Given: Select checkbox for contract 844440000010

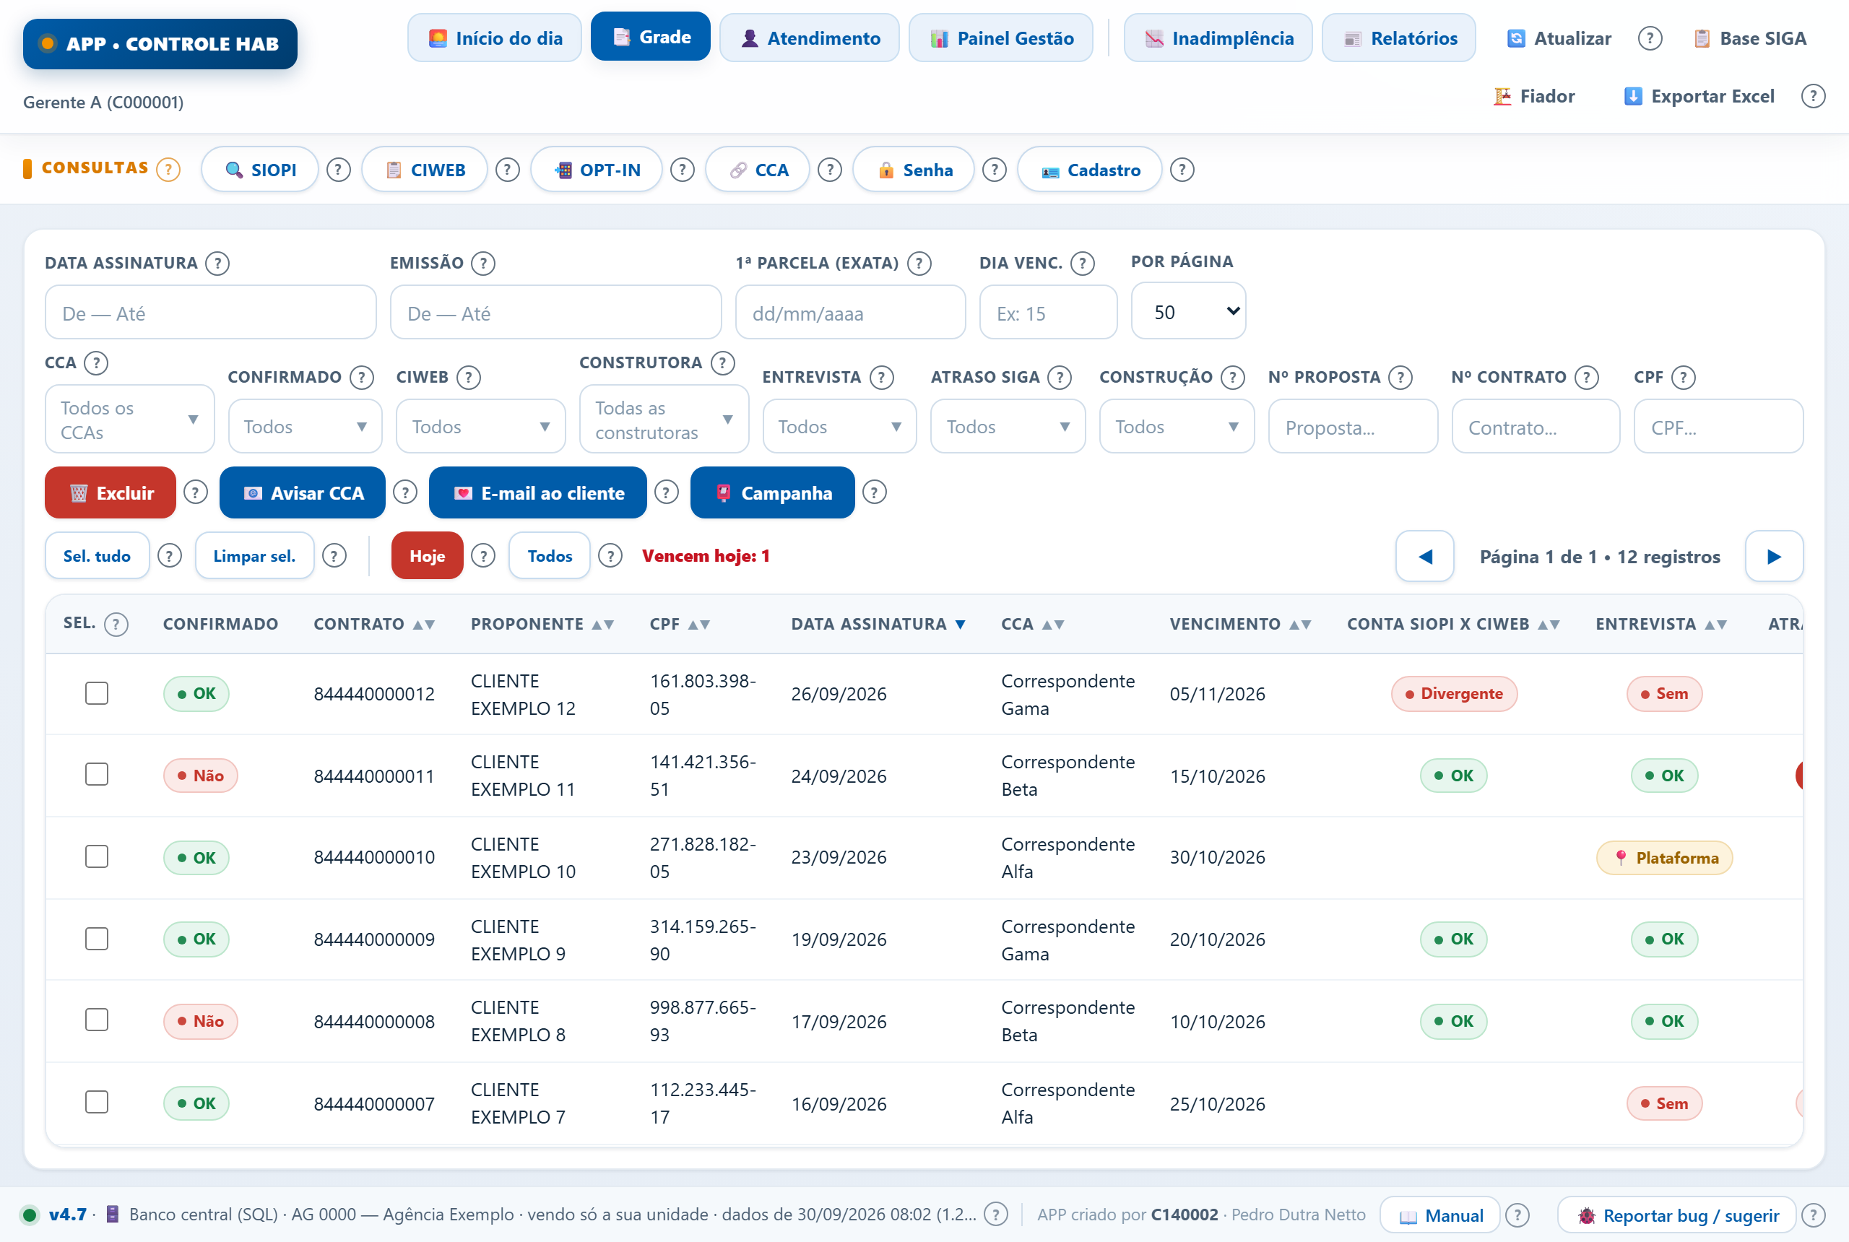Looking at the screenshot, I should click(x=97, y=856).
